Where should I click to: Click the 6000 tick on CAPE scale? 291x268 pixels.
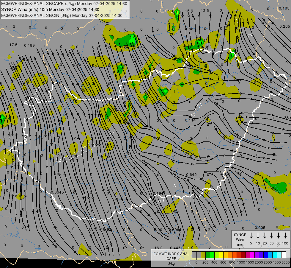(286, 262)
